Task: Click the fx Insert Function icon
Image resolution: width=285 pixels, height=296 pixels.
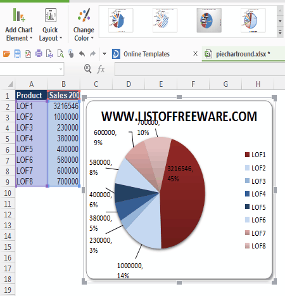Action: click(101, 69)
